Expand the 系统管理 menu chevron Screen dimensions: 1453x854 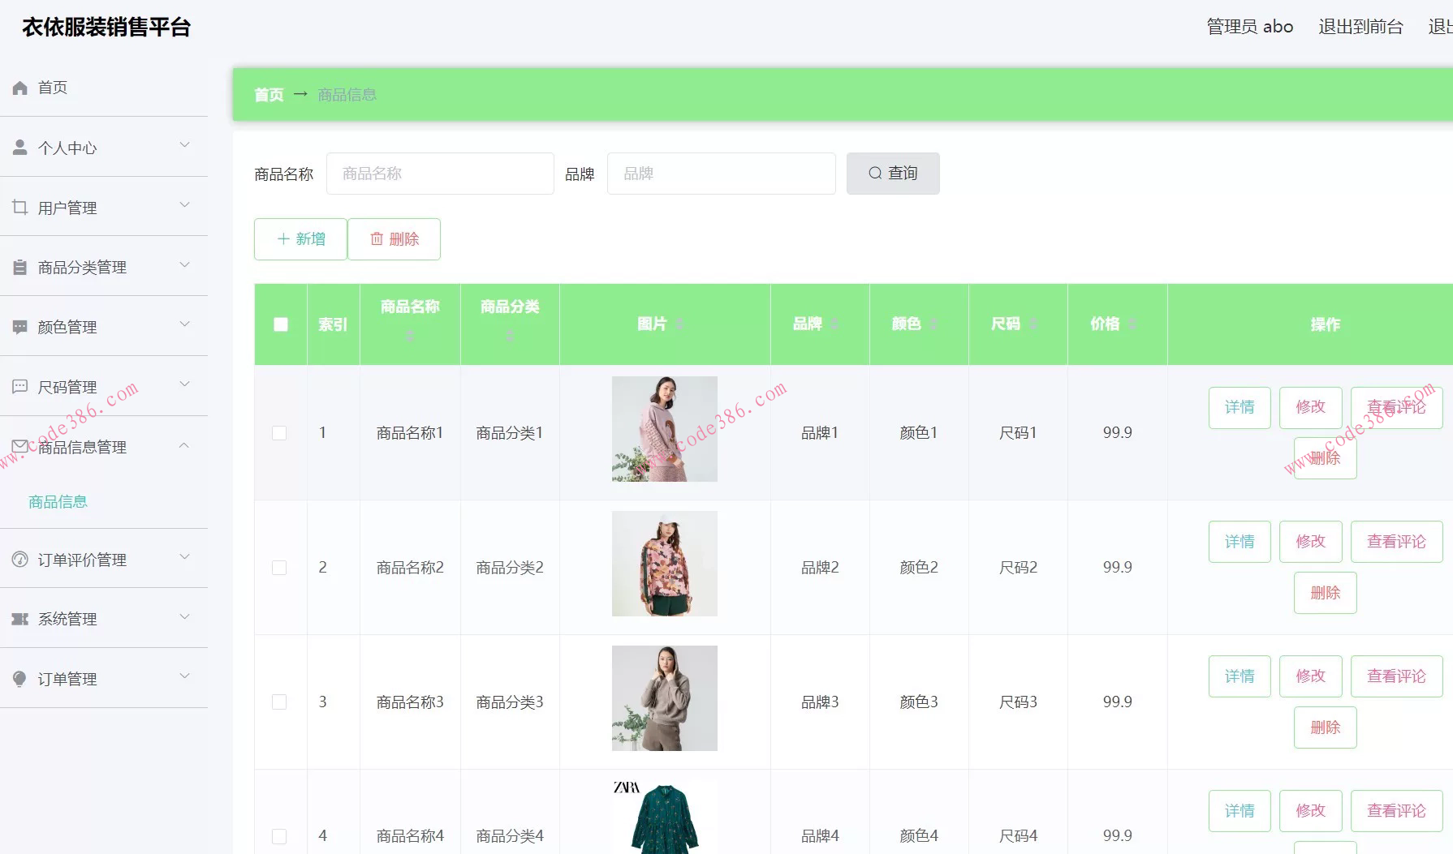pyautogui.click(x=184, y=616)
